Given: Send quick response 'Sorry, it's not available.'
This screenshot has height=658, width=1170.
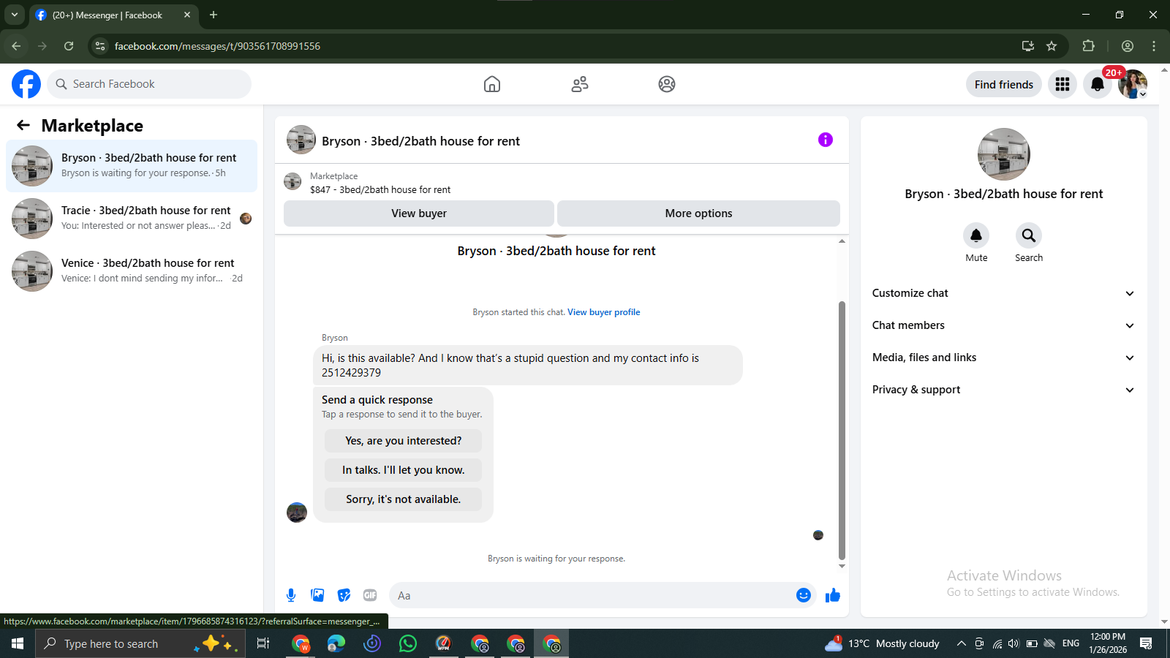Looking at the screenshot, I should [404, 499].
